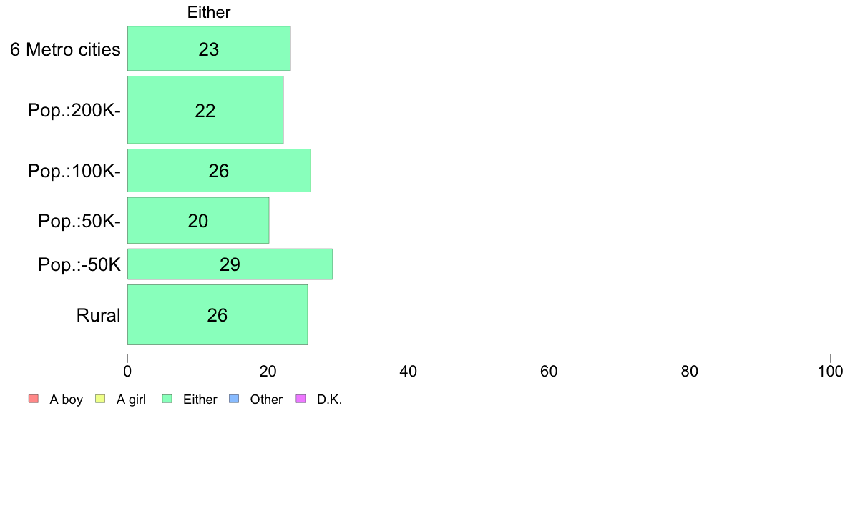Click the Either column header
The image size is (850, 526).
click(x=209, y=12)
